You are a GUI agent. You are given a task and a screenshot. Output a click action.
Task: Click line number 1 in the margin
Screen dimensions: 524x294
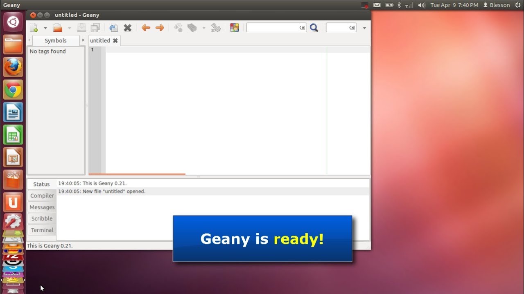pyautogui.click(x=93, y=49)
